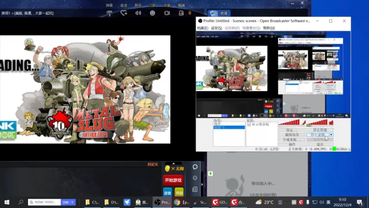
Task: Select the highlighted scene in scenes list
Action: point(229,128)
